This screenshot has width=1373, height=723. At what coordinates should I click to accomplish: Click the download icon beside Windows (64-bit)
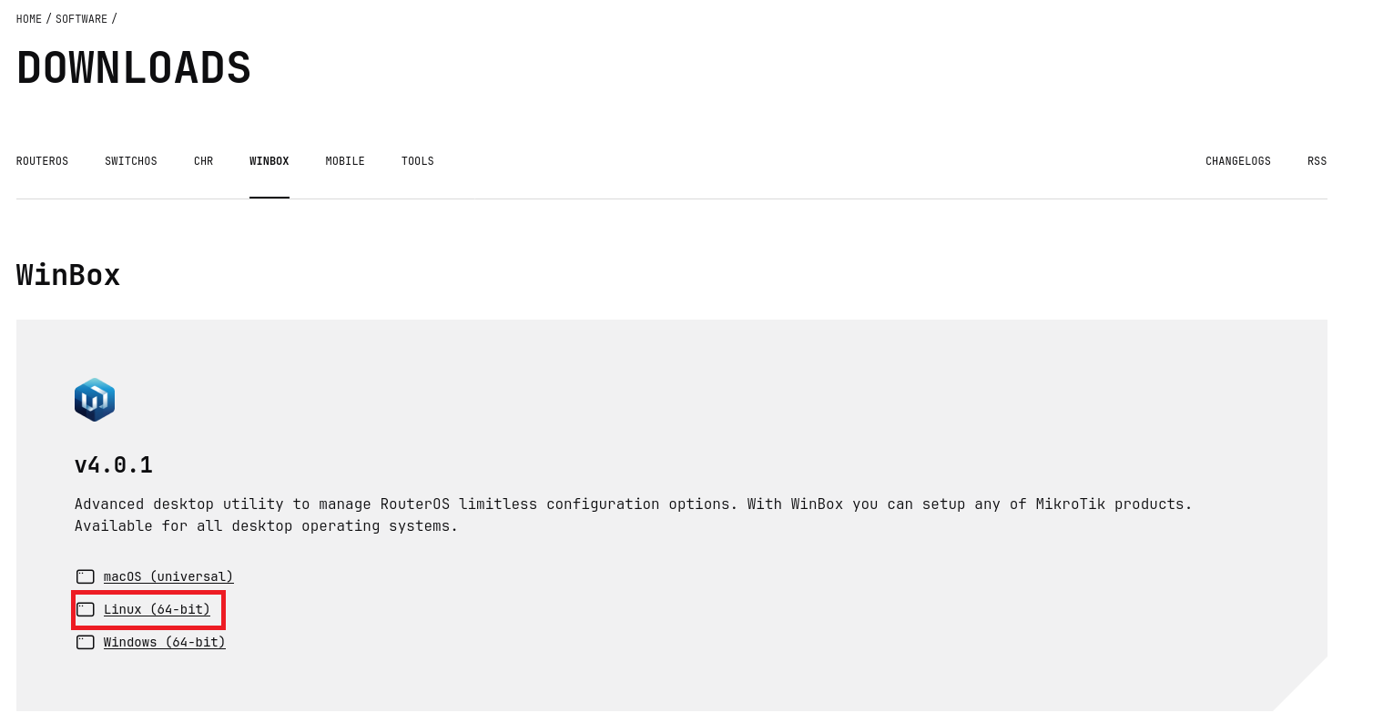[x=85, y=642]
